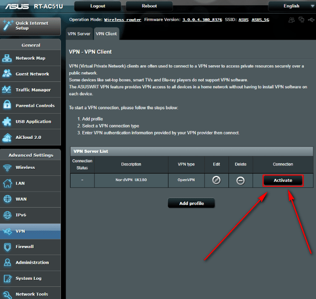Delete the NordVPN UK180 profile minus icon

pos(240,181)
